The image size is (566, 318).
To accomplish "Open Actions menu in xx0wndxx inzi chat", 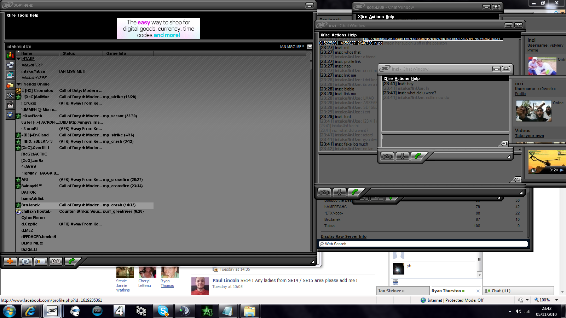I will pos(402,78).
